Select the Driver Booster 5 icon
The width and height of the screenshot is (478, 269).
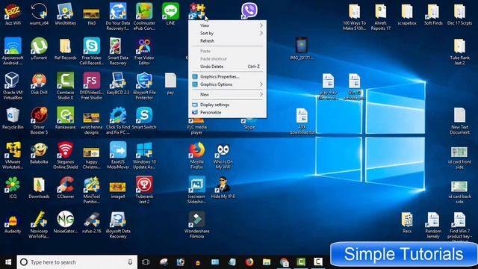click(39, 121)
